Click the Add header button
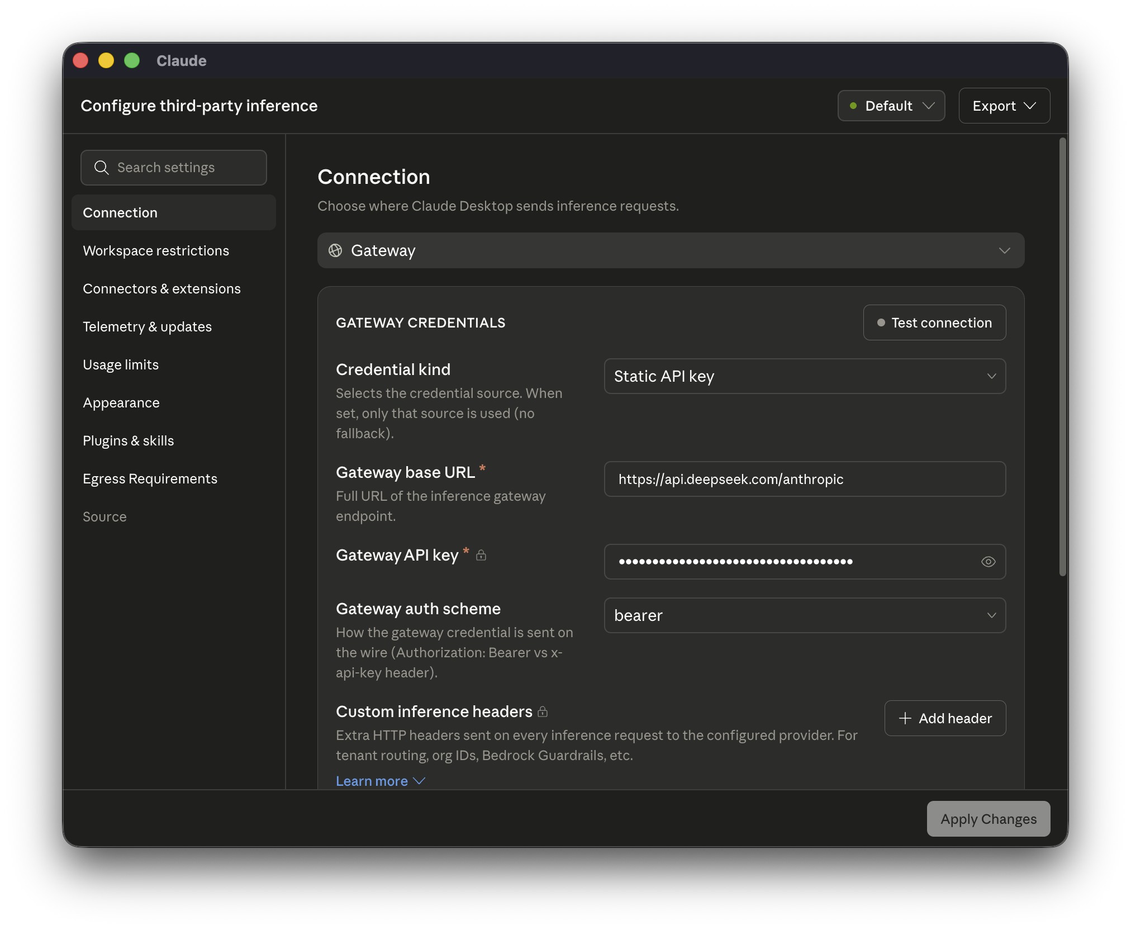Screen dimensions: 1131x930 pos(945,718)
